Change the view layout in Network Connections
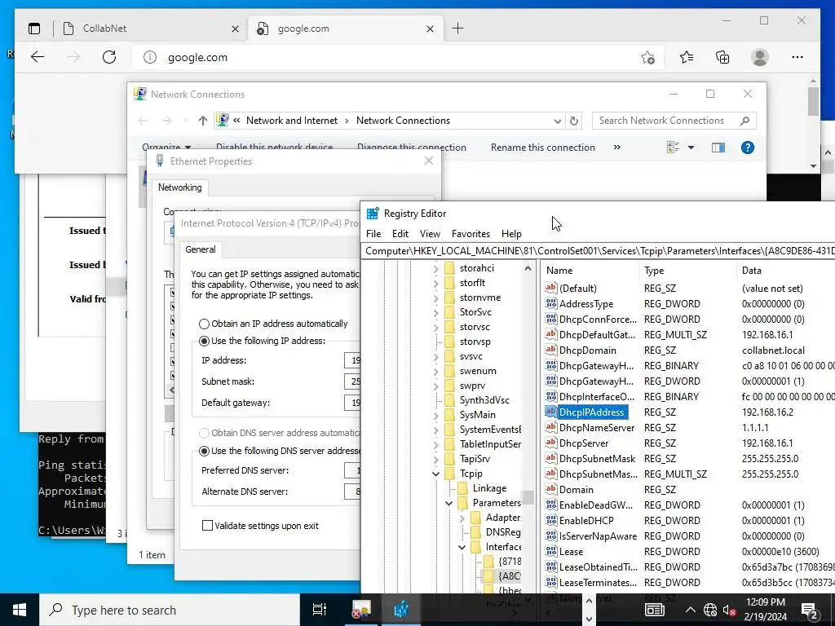Image resolution: width=835 pixels, height=626 pixels. [x=673, y=148]
